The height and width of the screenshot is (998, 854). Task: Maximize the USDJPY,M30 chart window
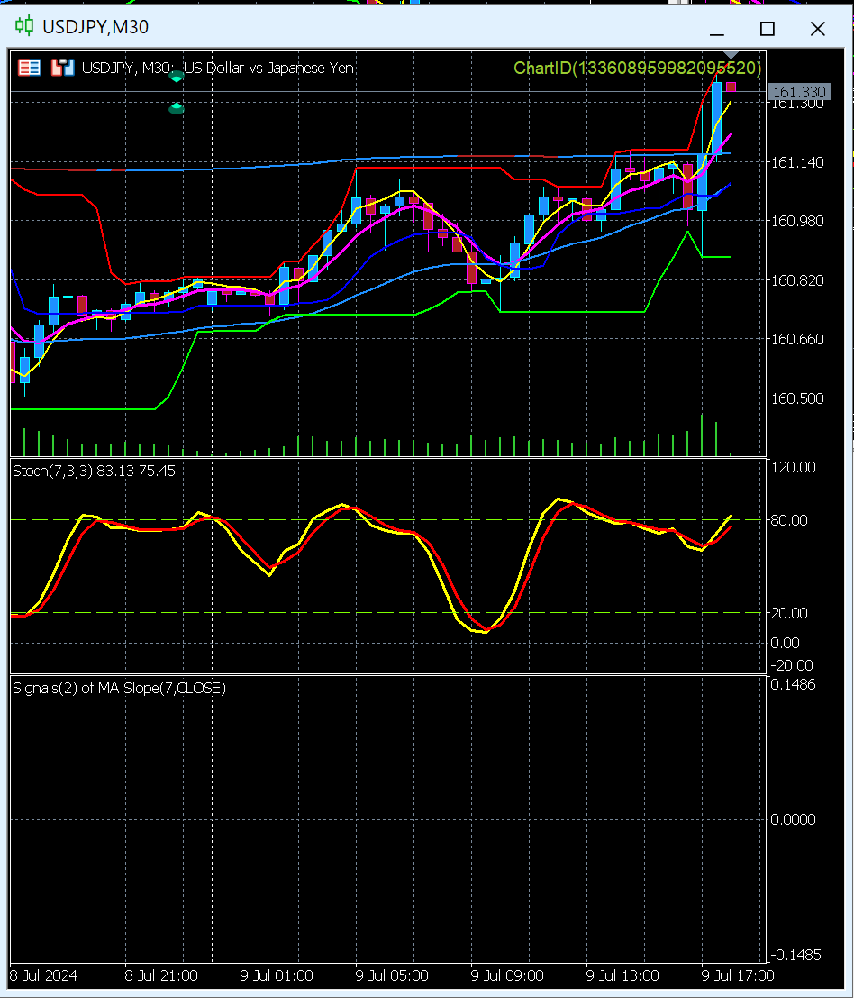768,29
